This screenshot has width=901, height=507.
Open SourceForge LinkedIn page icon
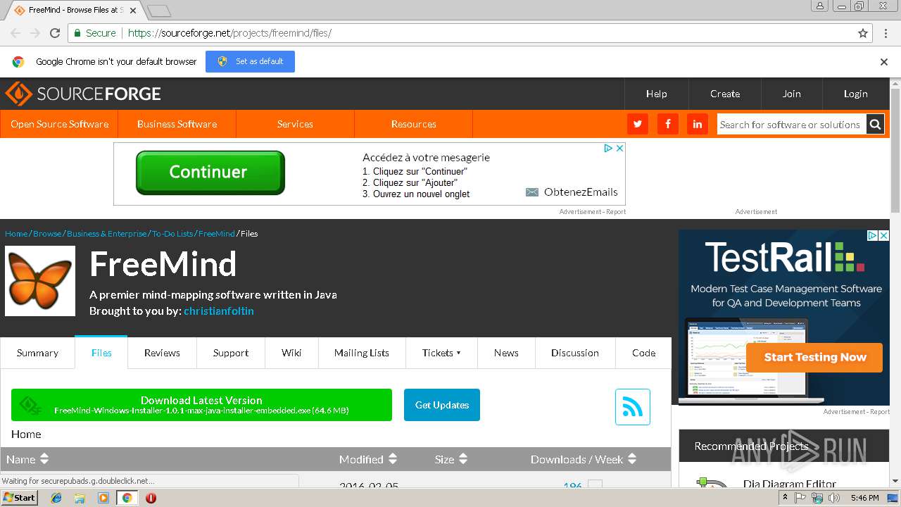pos(697,124)
